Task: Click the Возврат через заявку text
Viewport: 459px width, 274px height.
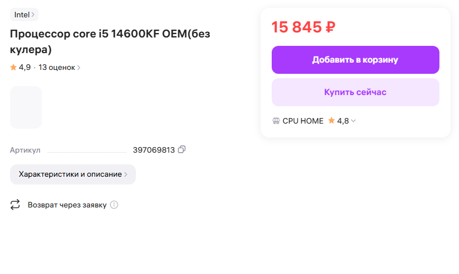Action: (x=67, y=205)
